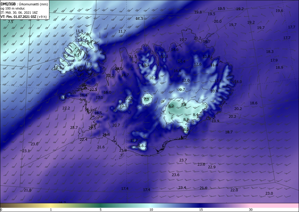Select the 22.9 value label
299x212 pixels.
[212, 167]
